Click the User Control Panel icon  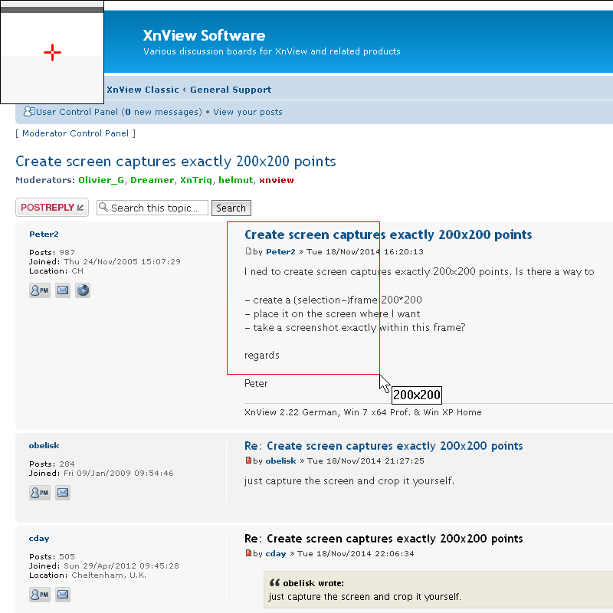29,111
